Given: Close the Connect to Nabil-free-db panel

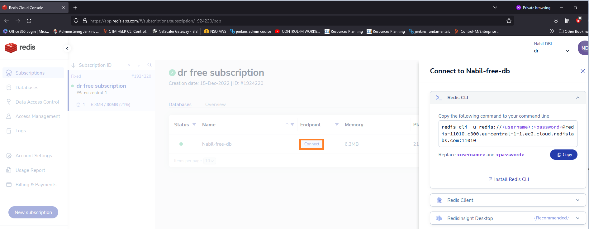Looking at the screenshot, I should point(582,71).
